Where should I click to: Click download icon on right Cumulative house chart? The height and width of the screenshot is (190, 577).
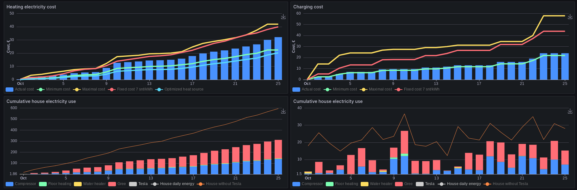pos(570,111)
